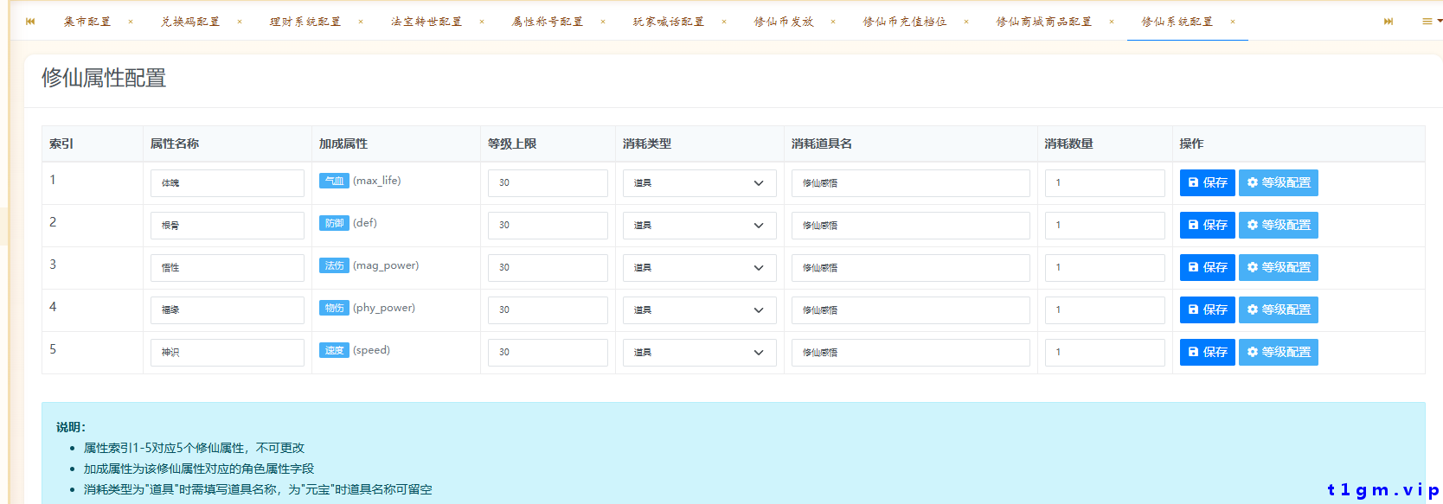The width and height of the screenshot is (1443, 504).
Task: Save row 2 根骨 attribute
Action: point(1208,225)
